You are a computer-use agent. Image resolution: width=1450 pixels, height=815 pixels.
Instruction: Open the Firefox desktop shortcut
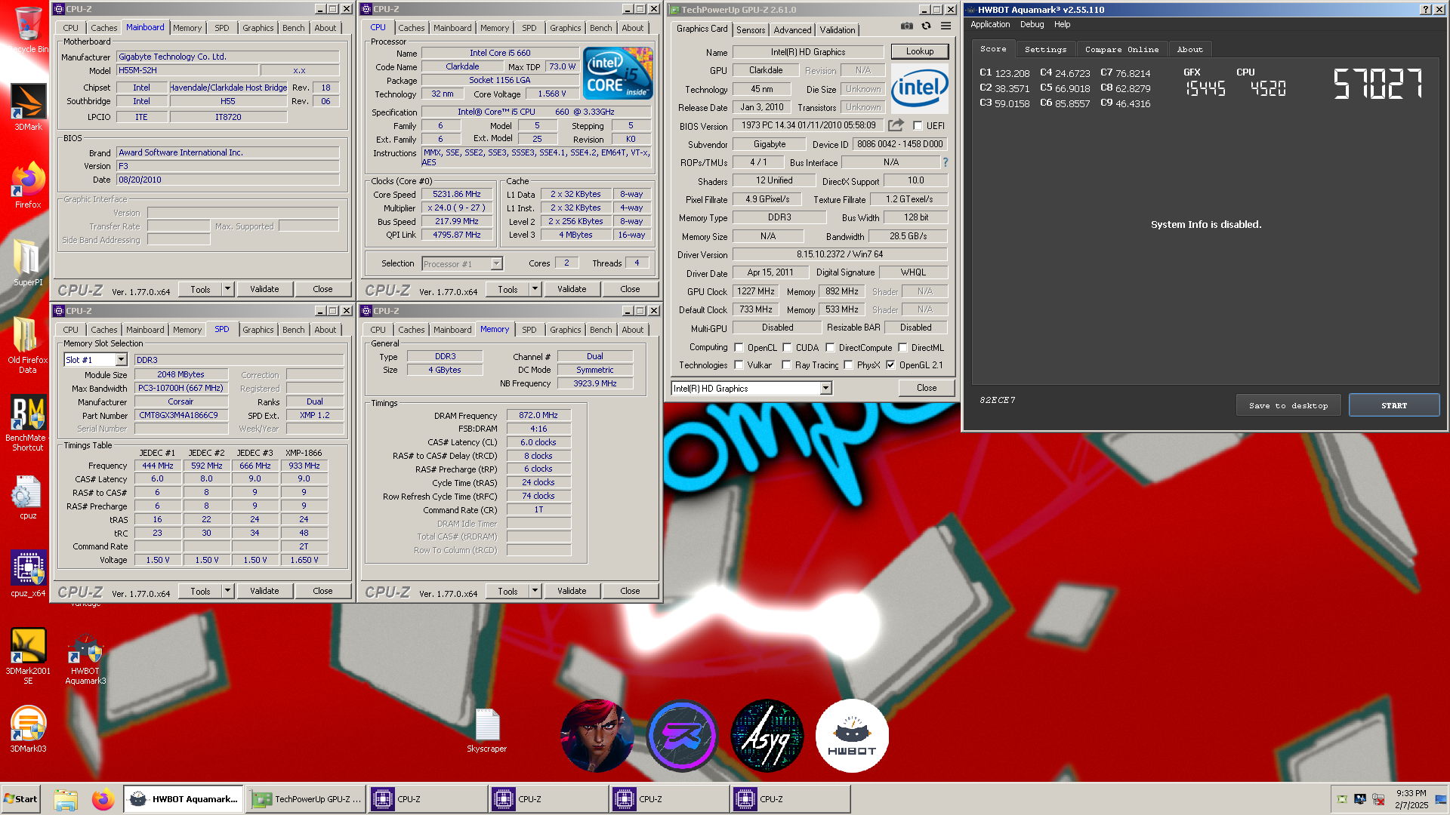pos(28,185)
